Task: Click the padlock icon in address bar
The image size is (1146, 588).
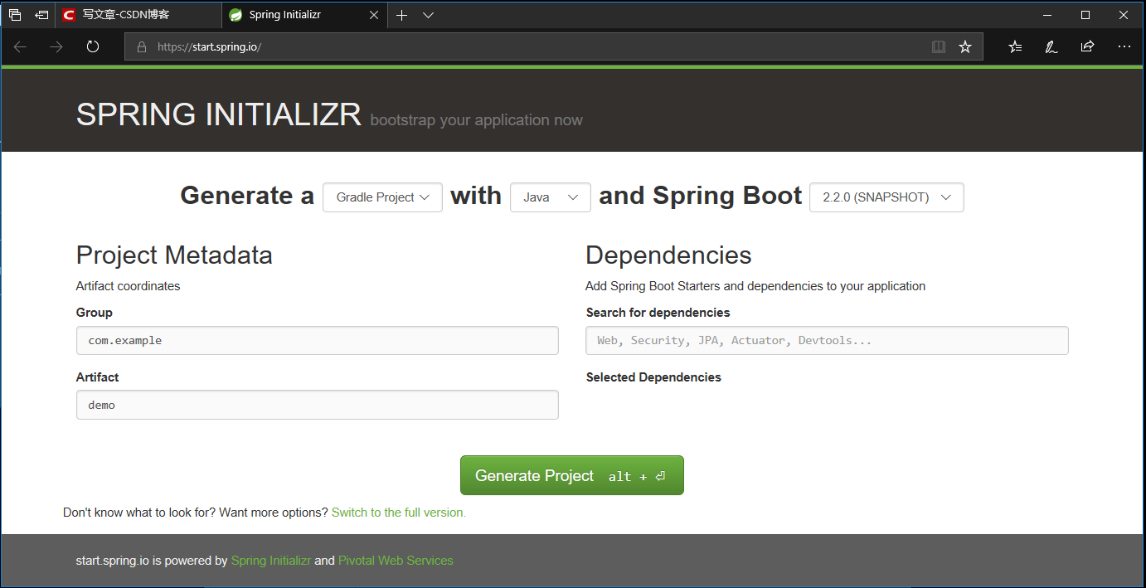Action: pyautogui.click(x=142, y=47)
